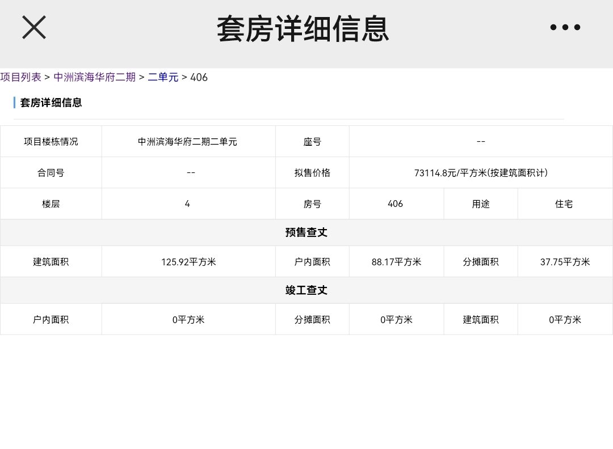Select the 合同号 label cell

[x=51, y=172]
